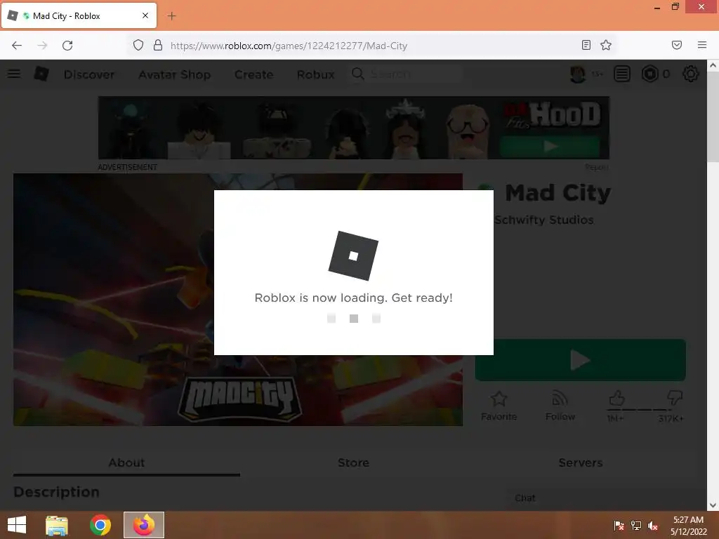The width and height of the screenshot is (719, 539).
Task: Report the advertisement
Action: pyautogui.click(x=597, y=167)
